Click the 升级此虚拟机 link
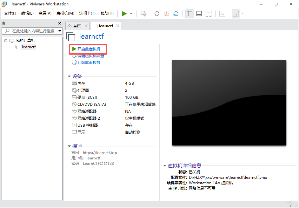The height and width of the screenshot is (208, 299). 89,63
